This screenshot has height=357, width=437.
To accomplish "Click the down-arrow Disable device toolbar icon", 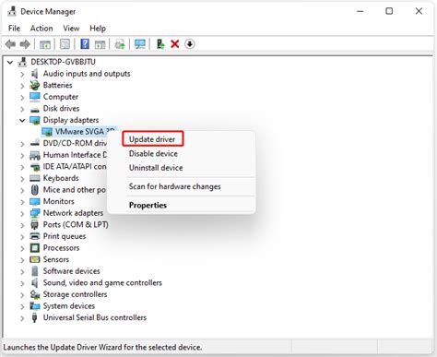I will (190, 44).
